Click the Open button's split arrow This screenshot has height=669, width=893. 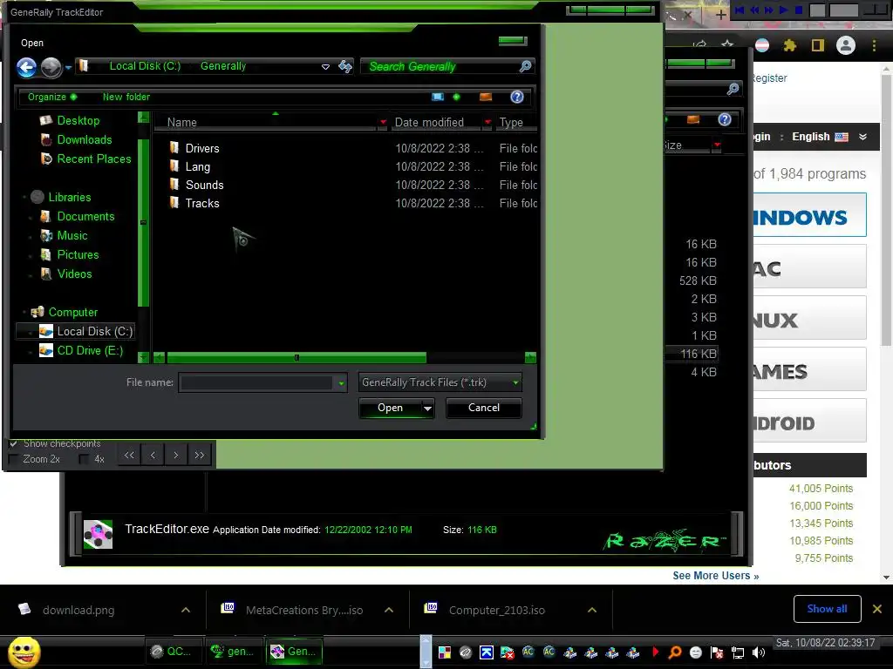[x=427, y=408]
